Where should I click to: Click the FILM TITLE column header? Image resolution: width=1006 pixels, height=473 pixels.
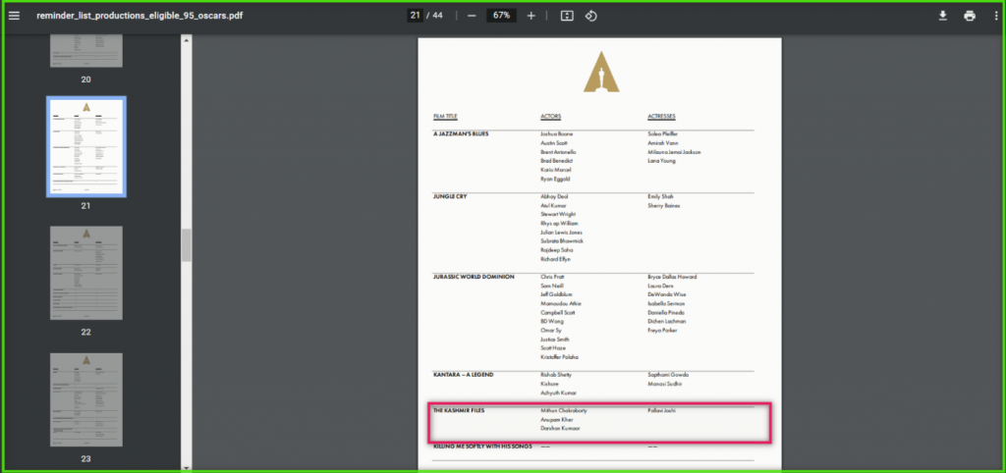coord(445,117)
